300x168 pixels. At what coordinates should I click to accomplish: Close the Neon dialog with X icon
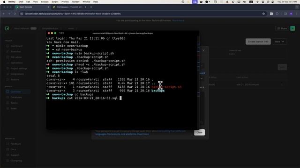203,50
